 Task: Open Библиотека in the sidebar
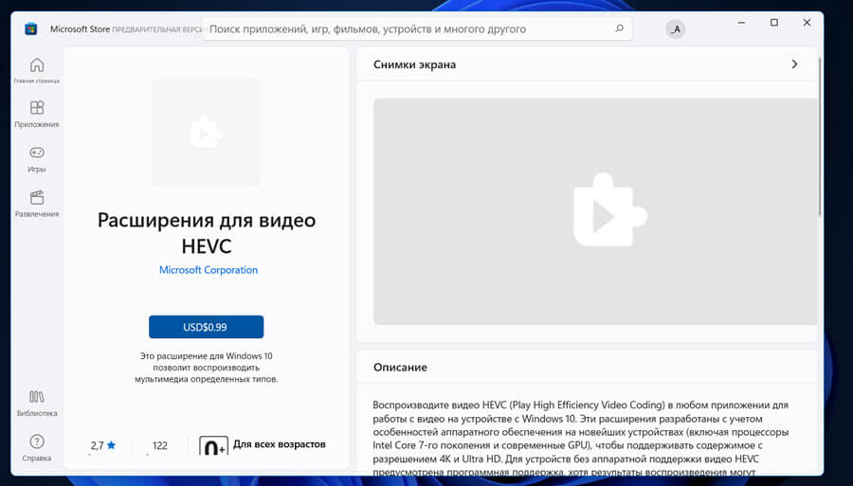36,404
